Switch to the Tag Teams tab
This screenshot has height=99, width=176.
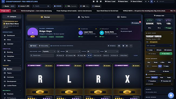[84, 17]
